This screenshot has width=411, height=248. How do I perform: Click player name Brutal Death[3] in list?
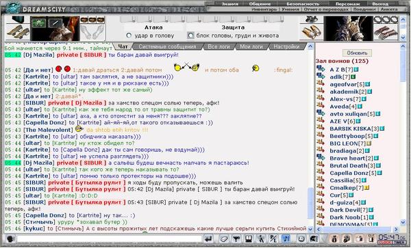(x=352, y=166)
